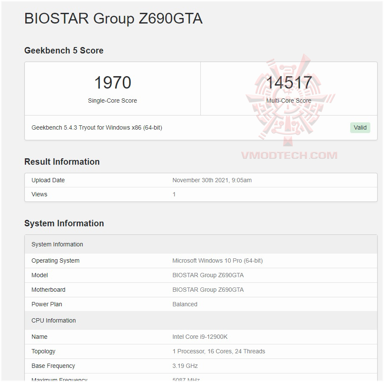Image resolution: width=384 pixels, height=382 pixels.
Task: Select the Views count value
Action: point(174,194)
